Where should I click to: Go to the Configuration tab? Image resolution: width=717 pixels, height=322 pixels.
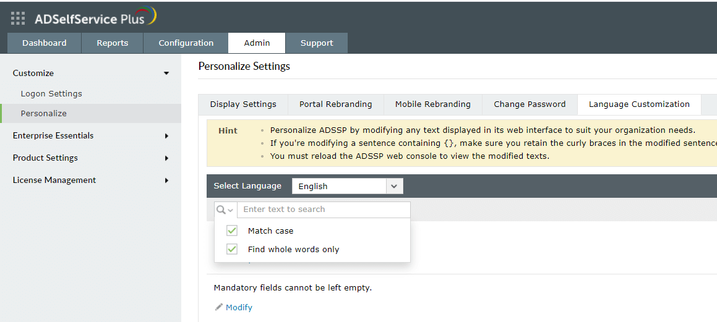point(186,43)
